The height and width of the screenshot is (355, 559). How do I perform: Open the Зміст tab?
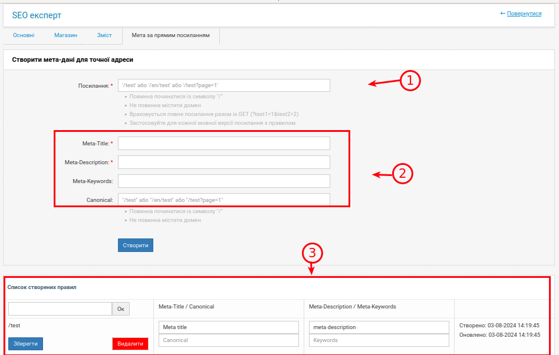[104, 35]
